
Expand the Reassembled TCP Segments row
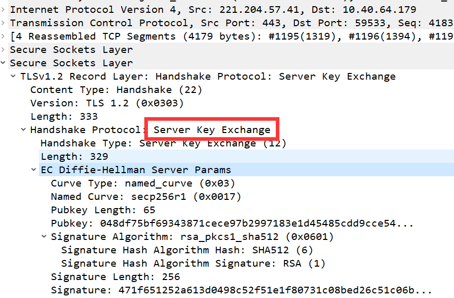tap(3, 36)
